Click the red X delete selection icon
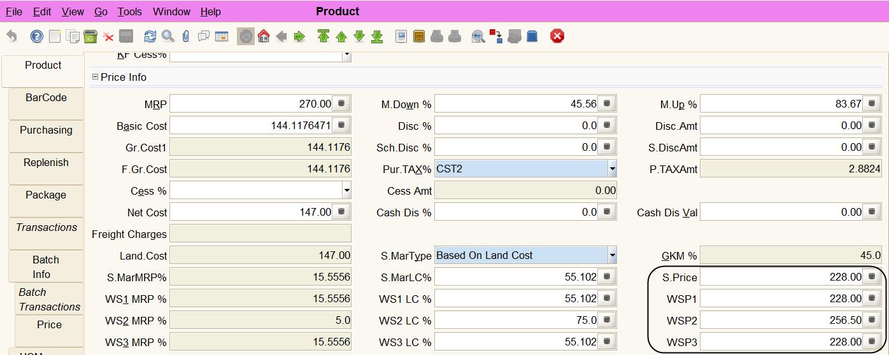The width and height of the screenshot is (889, 355). [108, 36]
